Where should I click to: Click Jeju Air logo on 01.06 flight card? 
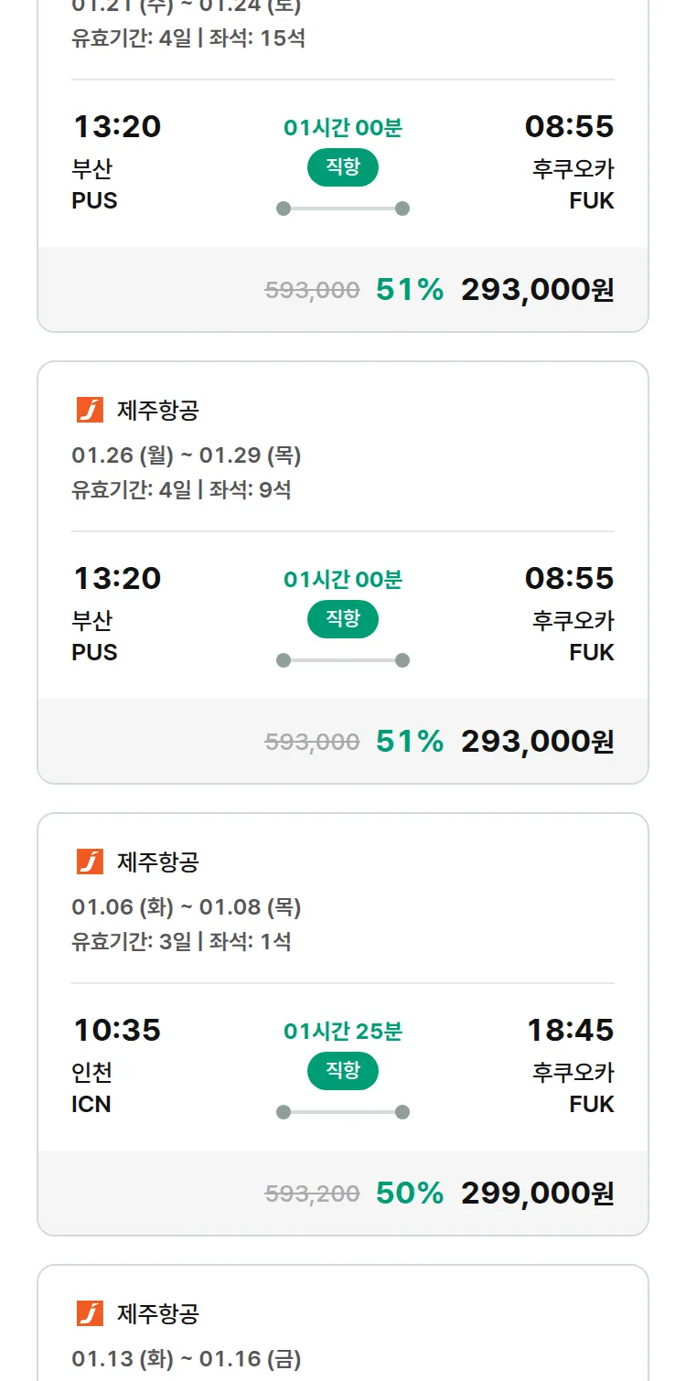tap(90, 862)
